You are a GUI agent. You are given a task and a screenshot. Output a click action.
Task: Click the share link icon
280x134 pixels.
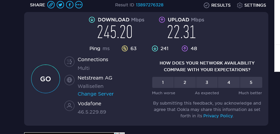tap(51, 5)
